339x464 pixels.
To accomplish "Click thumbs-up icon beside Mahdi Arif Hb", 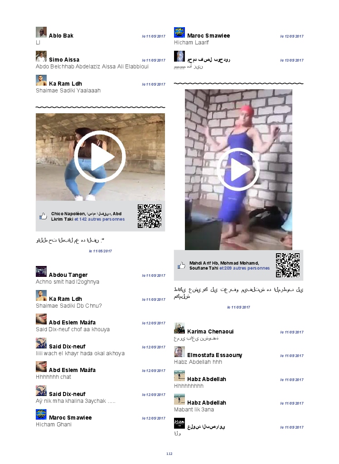I will (x=181, y=266).
